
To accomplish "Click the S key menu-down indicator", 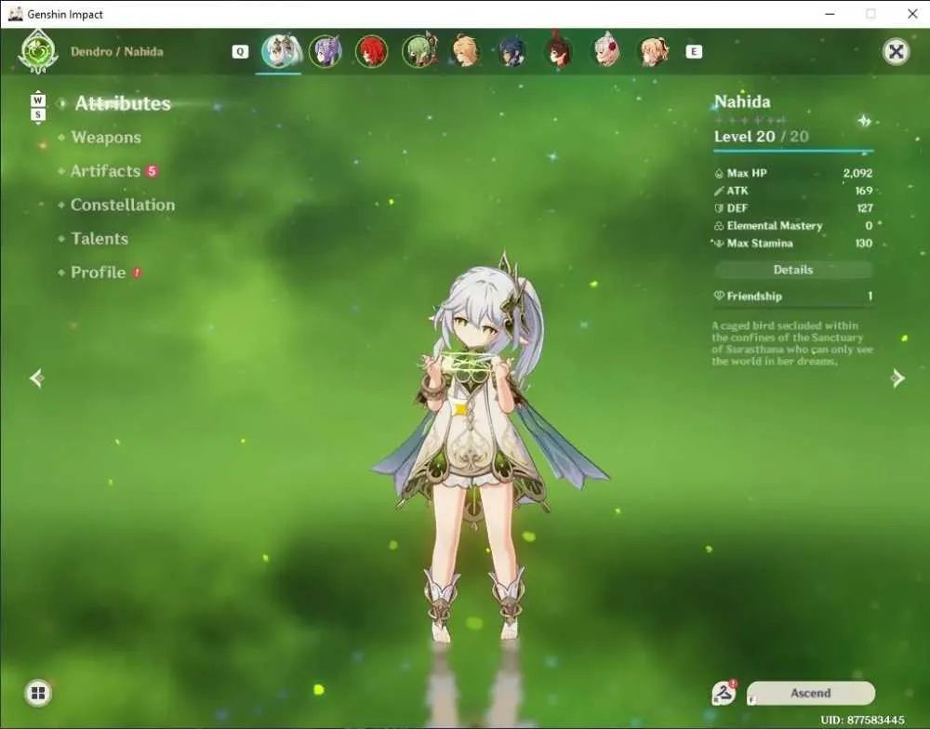I will click(x=38, y=114).
